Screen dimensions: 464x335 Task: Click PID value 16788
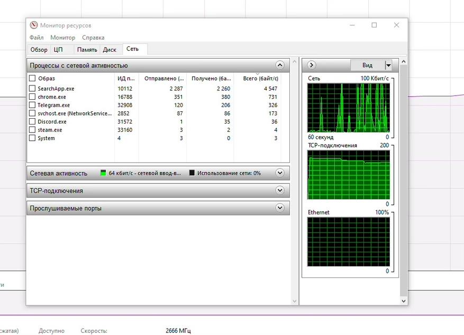[x=125, y=97]
